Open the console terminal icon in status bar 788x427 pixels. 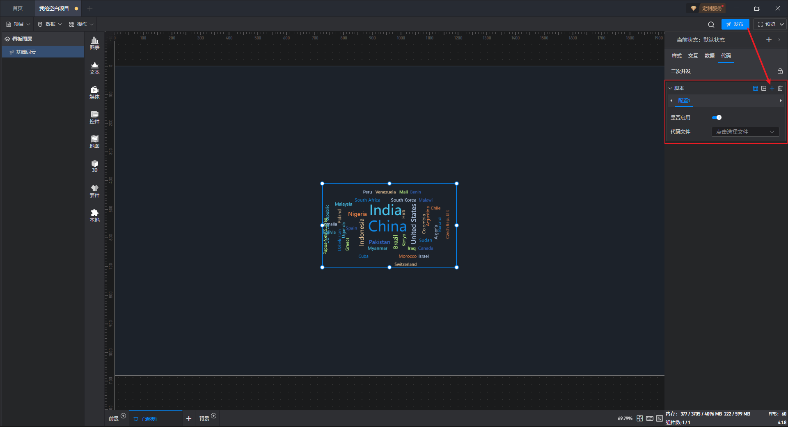click(x=659, y=418)
